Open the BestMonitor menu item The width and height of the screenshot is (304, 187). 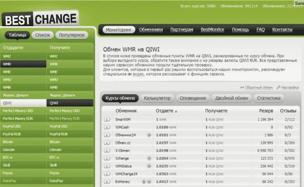click(x=212, y=30)
